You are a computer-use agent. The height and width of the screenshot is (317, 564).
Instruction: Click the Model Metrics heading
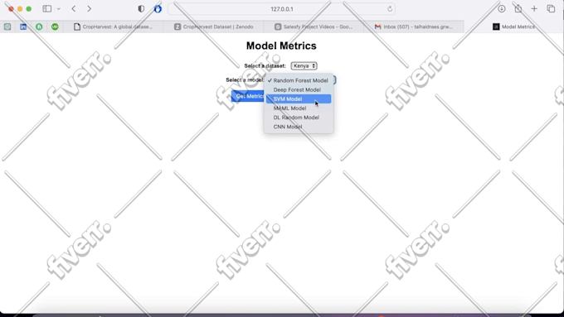[281, 46]
